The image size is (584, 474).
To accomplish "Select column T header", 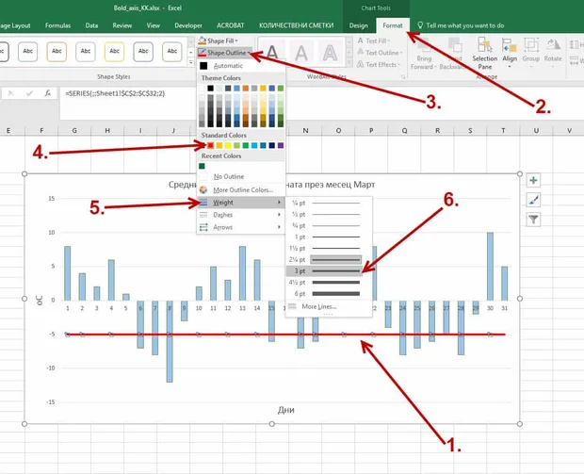I will pos(503,130).
